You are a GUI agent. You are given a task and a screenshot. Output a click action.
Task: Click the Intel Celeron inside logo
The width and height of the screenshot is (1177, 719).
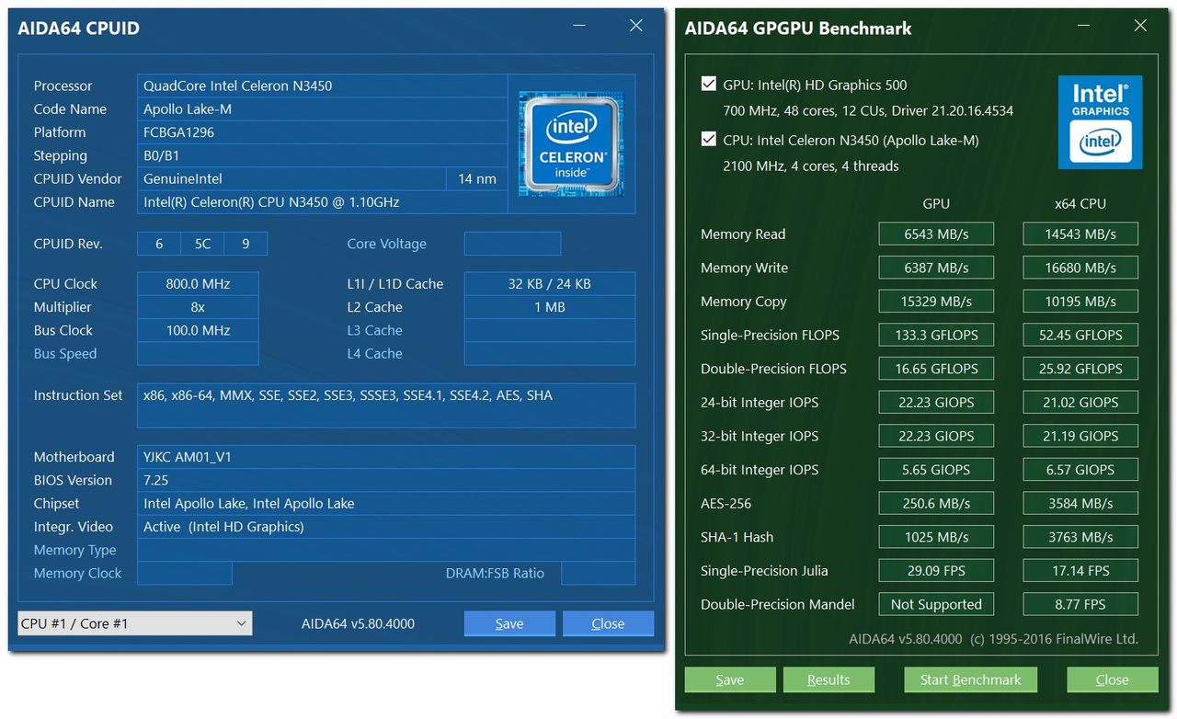tap(571, 143)
